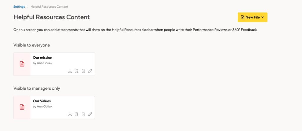The image size is (302, 131).
Task: Expand the New File dropdown chevron
Action: pyautogui.click(x=263, y=17)
